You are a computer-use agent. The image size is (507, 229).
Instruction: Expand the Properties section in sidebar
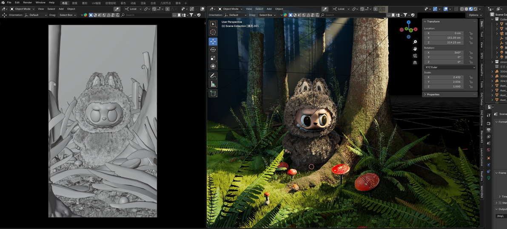[433, 94]
